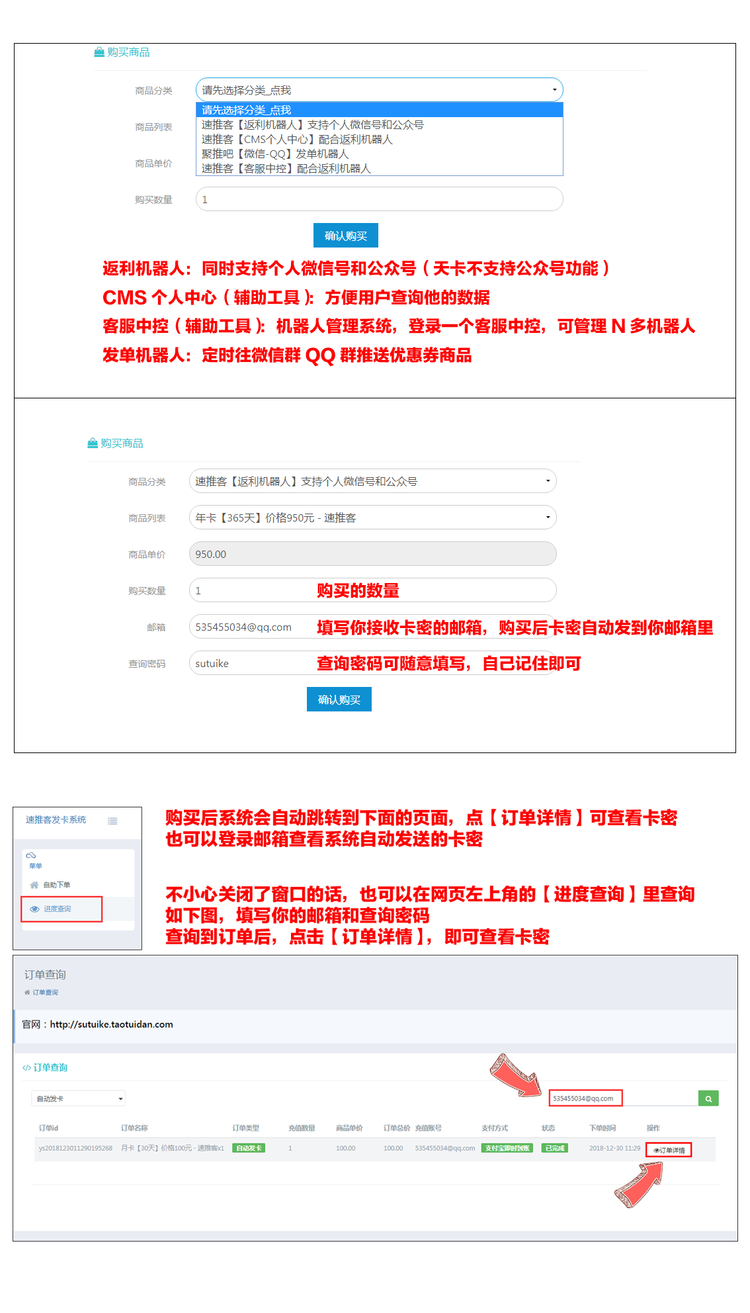Click the 商品列表 label in the top form
This screenshot has height=1313, width=750.
153,127
